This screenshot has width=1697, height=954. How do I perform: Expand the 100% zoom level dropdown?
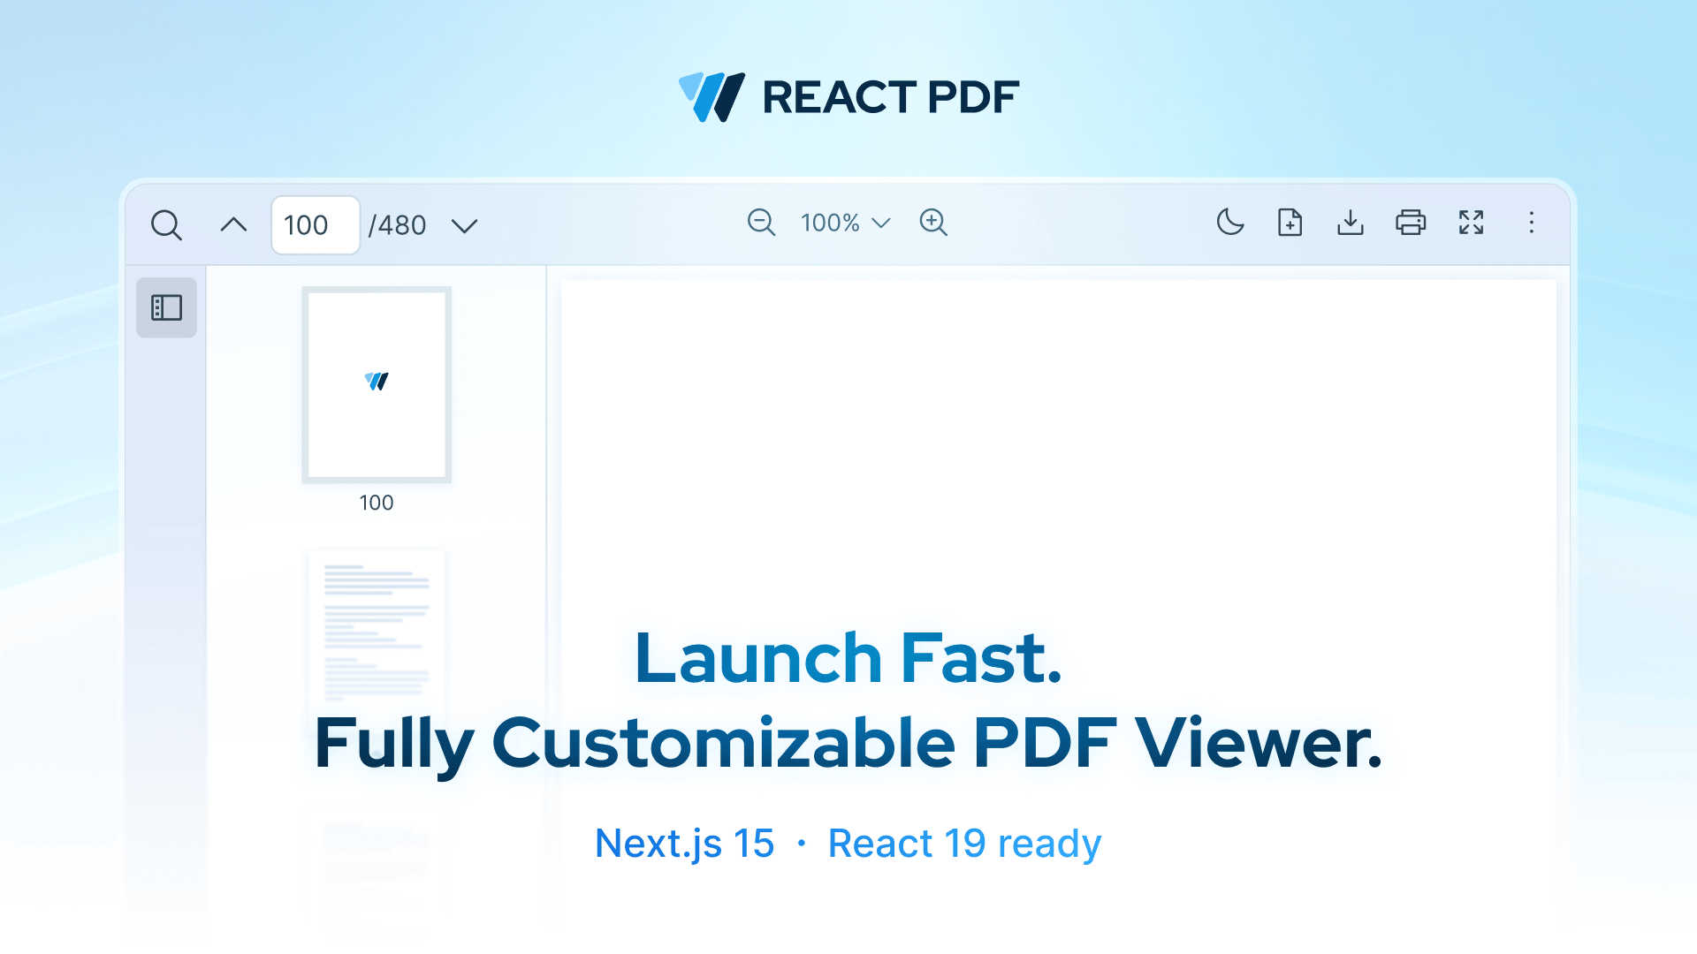coord(845,223)
